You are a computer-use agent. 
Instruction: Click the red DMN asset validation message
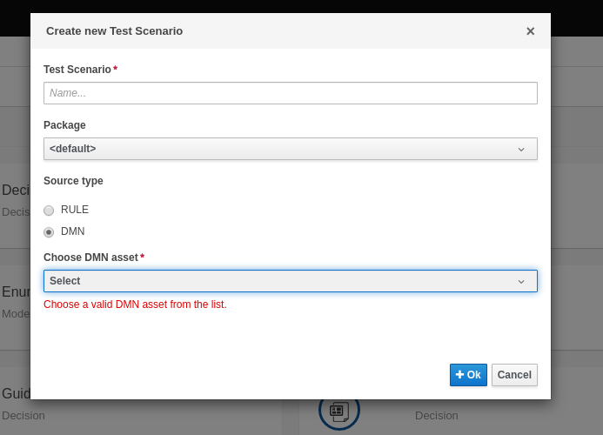click(x=135, y=304)
